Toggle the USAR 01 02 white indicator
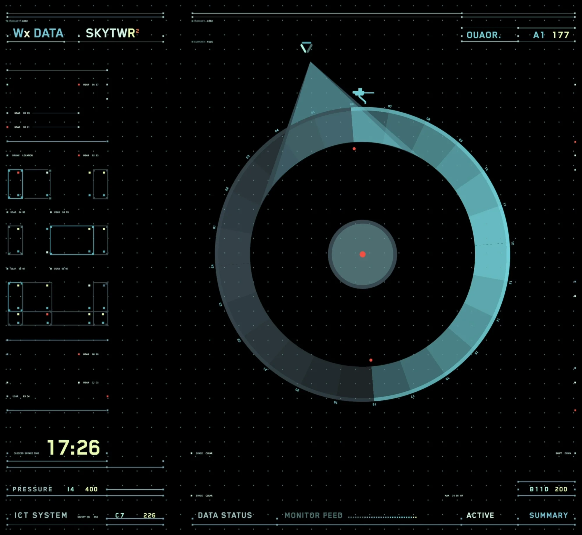The height and width of the screenshot is (535, 582). click(x=79, y=383)
